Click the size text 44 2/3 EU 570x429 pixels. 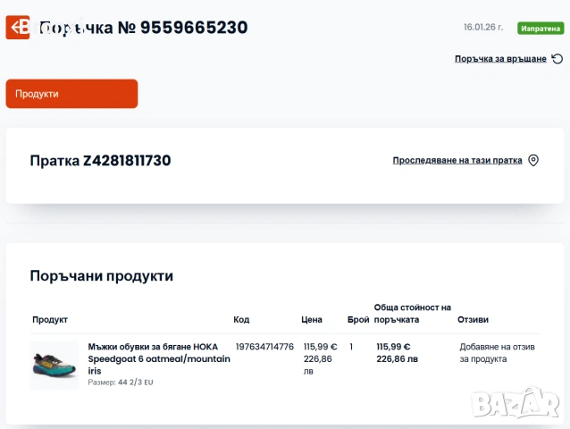coord(135,383)
